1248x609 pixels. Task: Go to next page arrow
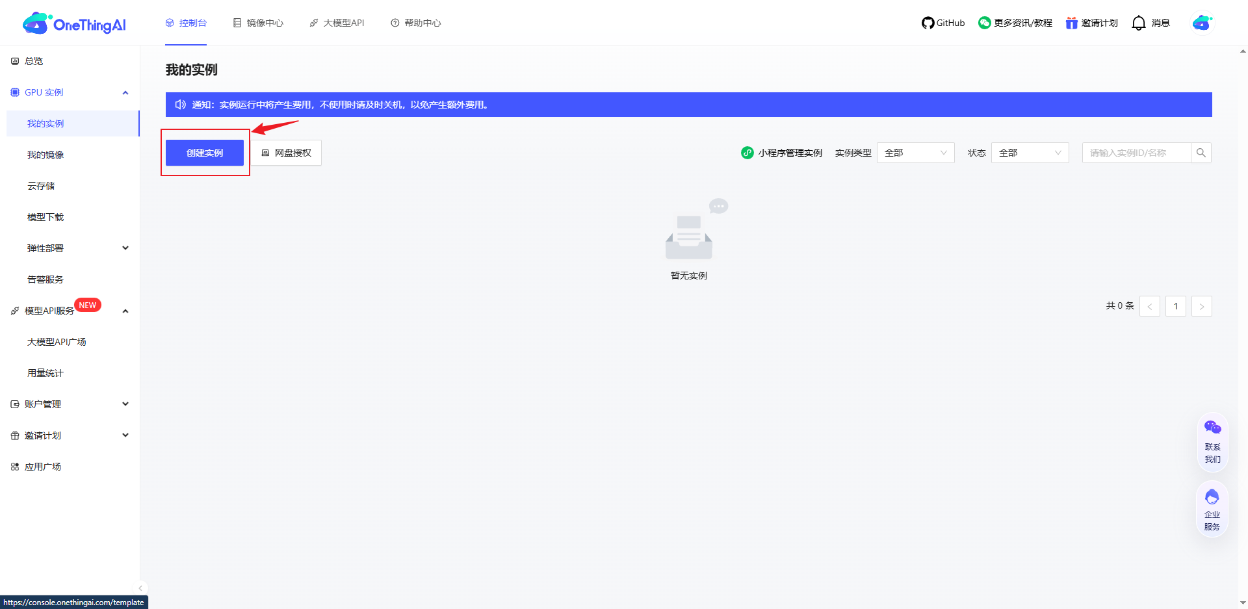1202,306
